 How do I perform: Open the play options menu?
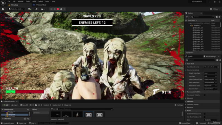(65, 9)
